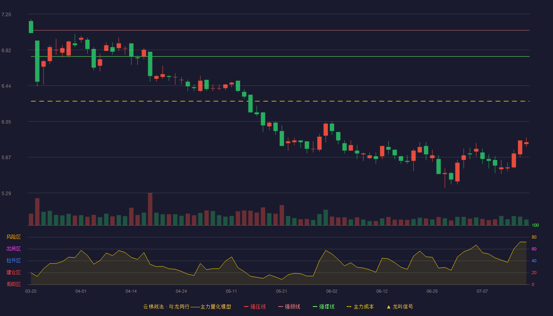The height and width of the screenshot is (316, 553).
Task: Click the 04-01 date label
Action: click(x=81, y=291)
